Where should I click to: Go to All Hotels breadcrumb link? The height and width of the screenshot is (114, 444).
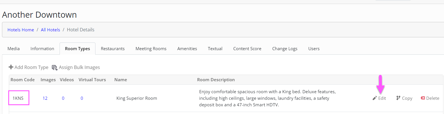pos(50,30)
